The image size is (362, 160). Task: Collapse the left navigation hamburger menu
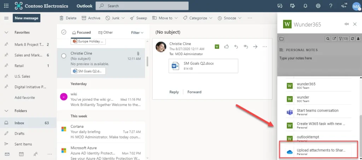pos(6,18)
